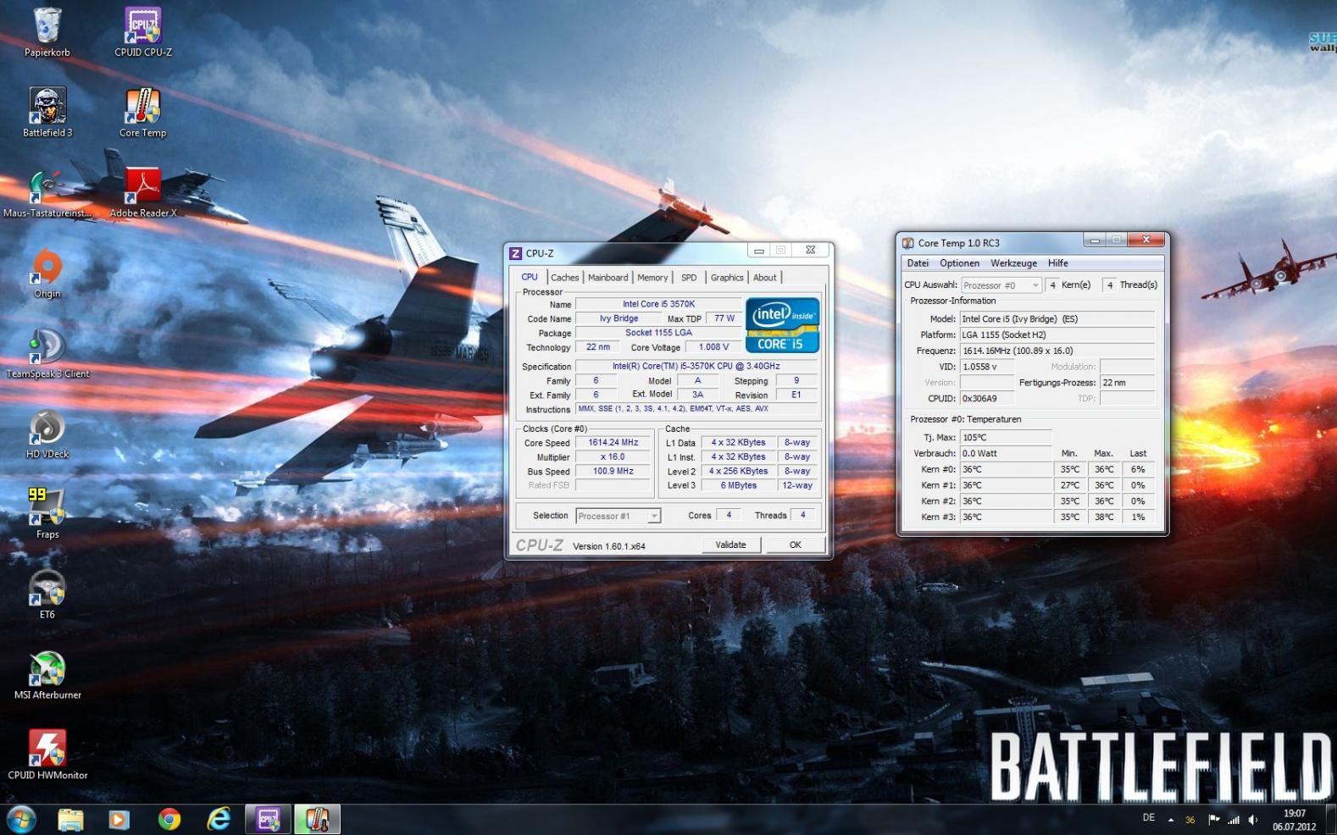This screenshot has height=835, width=1337.
Task: Click the Level 3 cache 6 MBytes value
Action: pos(739,486)
